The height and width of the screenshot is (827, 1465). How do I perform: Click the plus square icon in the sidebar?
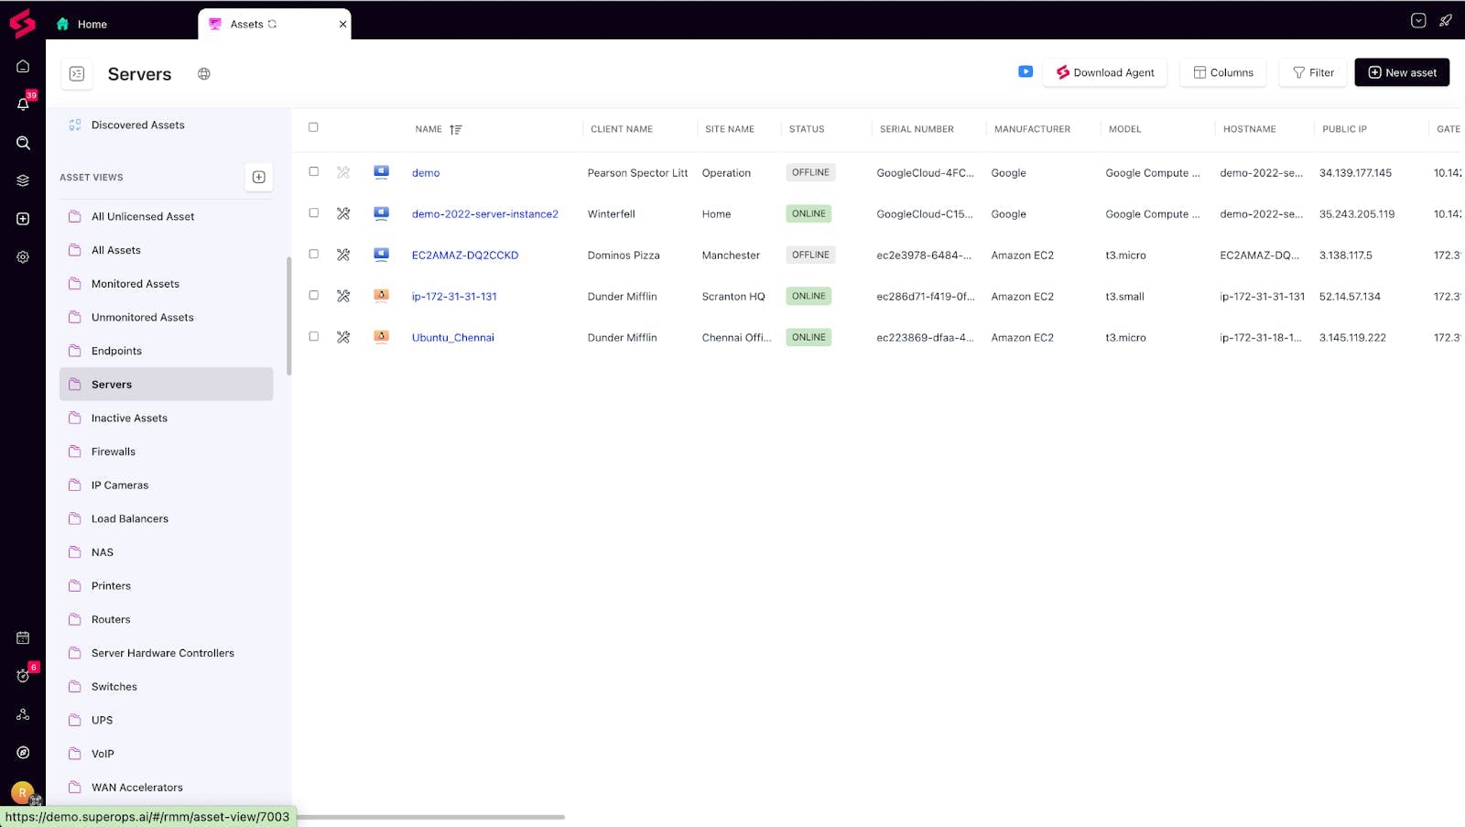23,219
